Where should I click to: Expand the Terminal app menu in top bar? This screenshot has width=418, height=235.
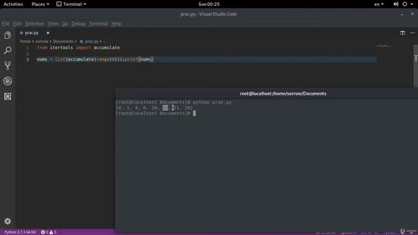point(71,4)
